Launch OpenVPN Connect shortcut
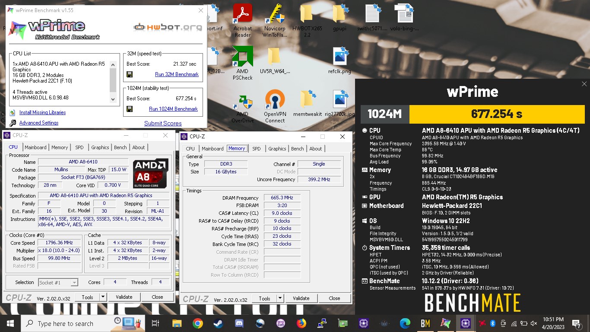 (275, 106)
